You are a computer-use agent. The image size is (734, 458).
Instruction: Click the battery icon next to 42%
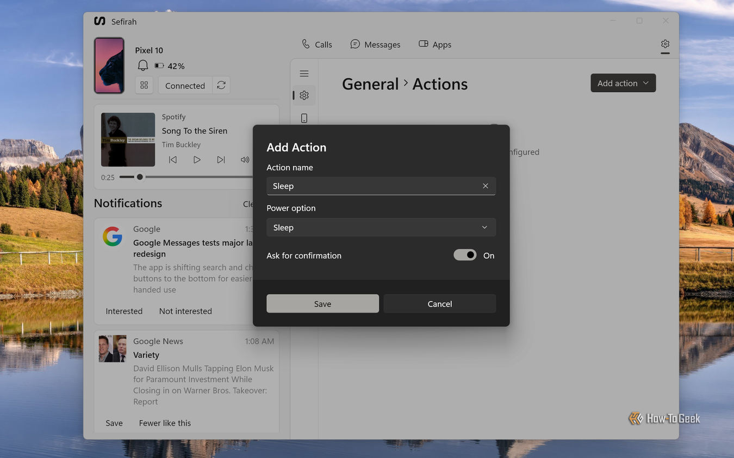(x=159, y=66)
